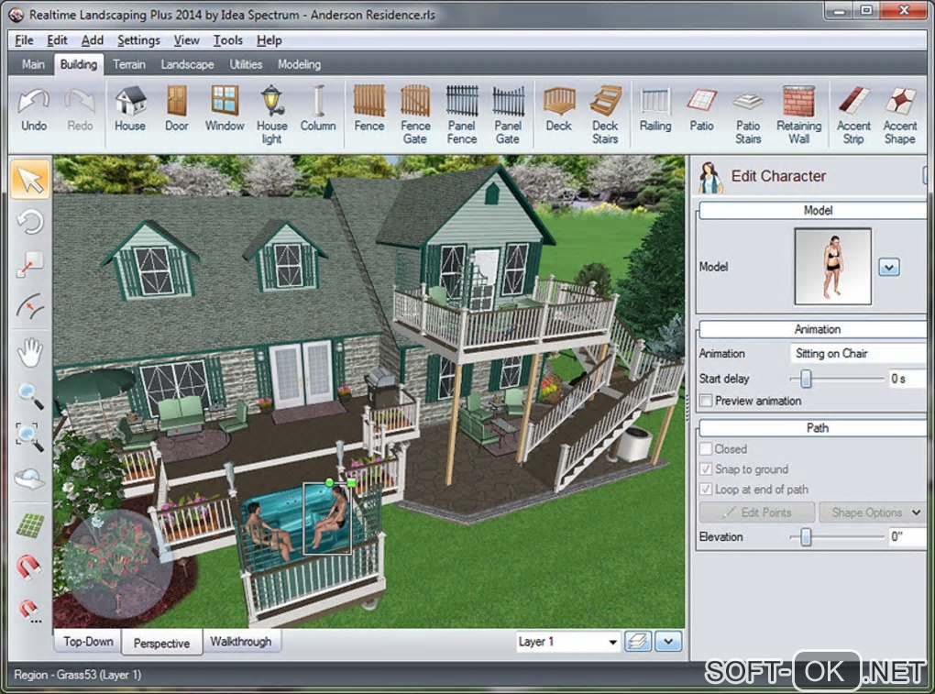The width and height of the screenshot is (935, 694).
Task: Collapse the Animation section header
Action: 813,329
